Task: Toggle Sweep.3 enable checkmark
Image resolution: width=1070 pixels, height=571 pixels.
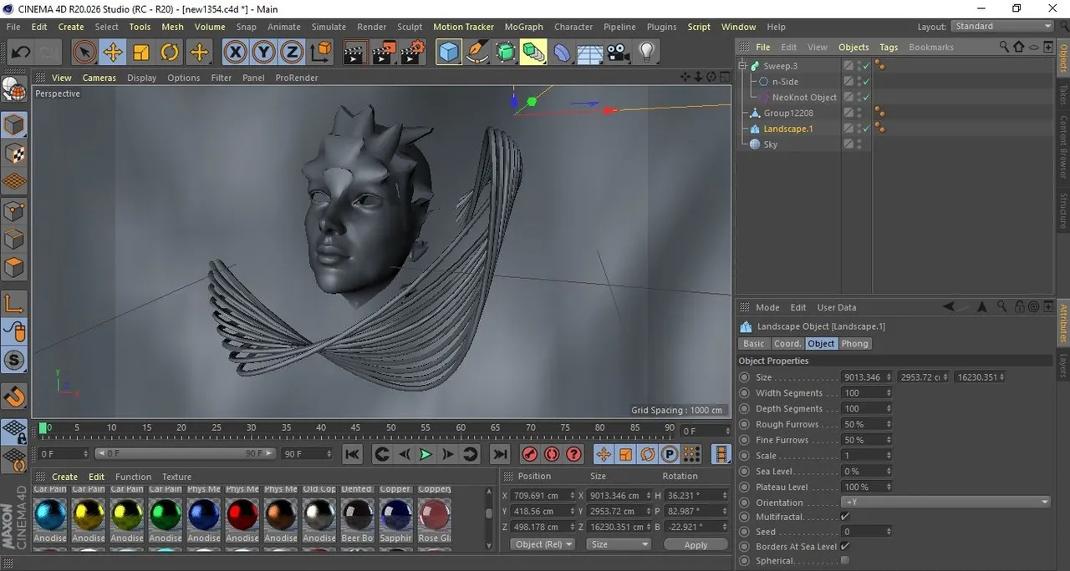Action: (x=867, y=66)
